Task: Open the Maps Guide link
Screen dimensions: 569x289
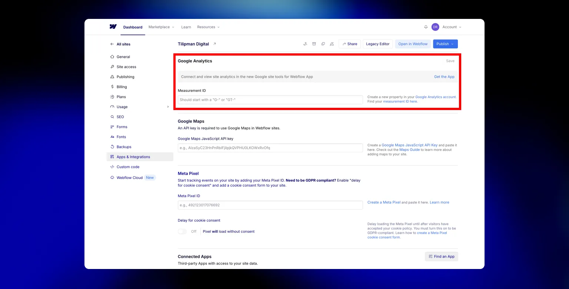Action: [409, 150]
